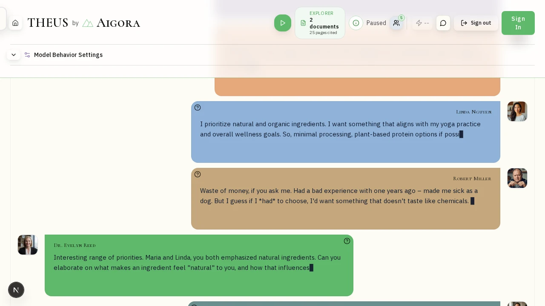Click the THEUS title logo
545x306 pixels.
pyautogui.click(x=48, y=23)
